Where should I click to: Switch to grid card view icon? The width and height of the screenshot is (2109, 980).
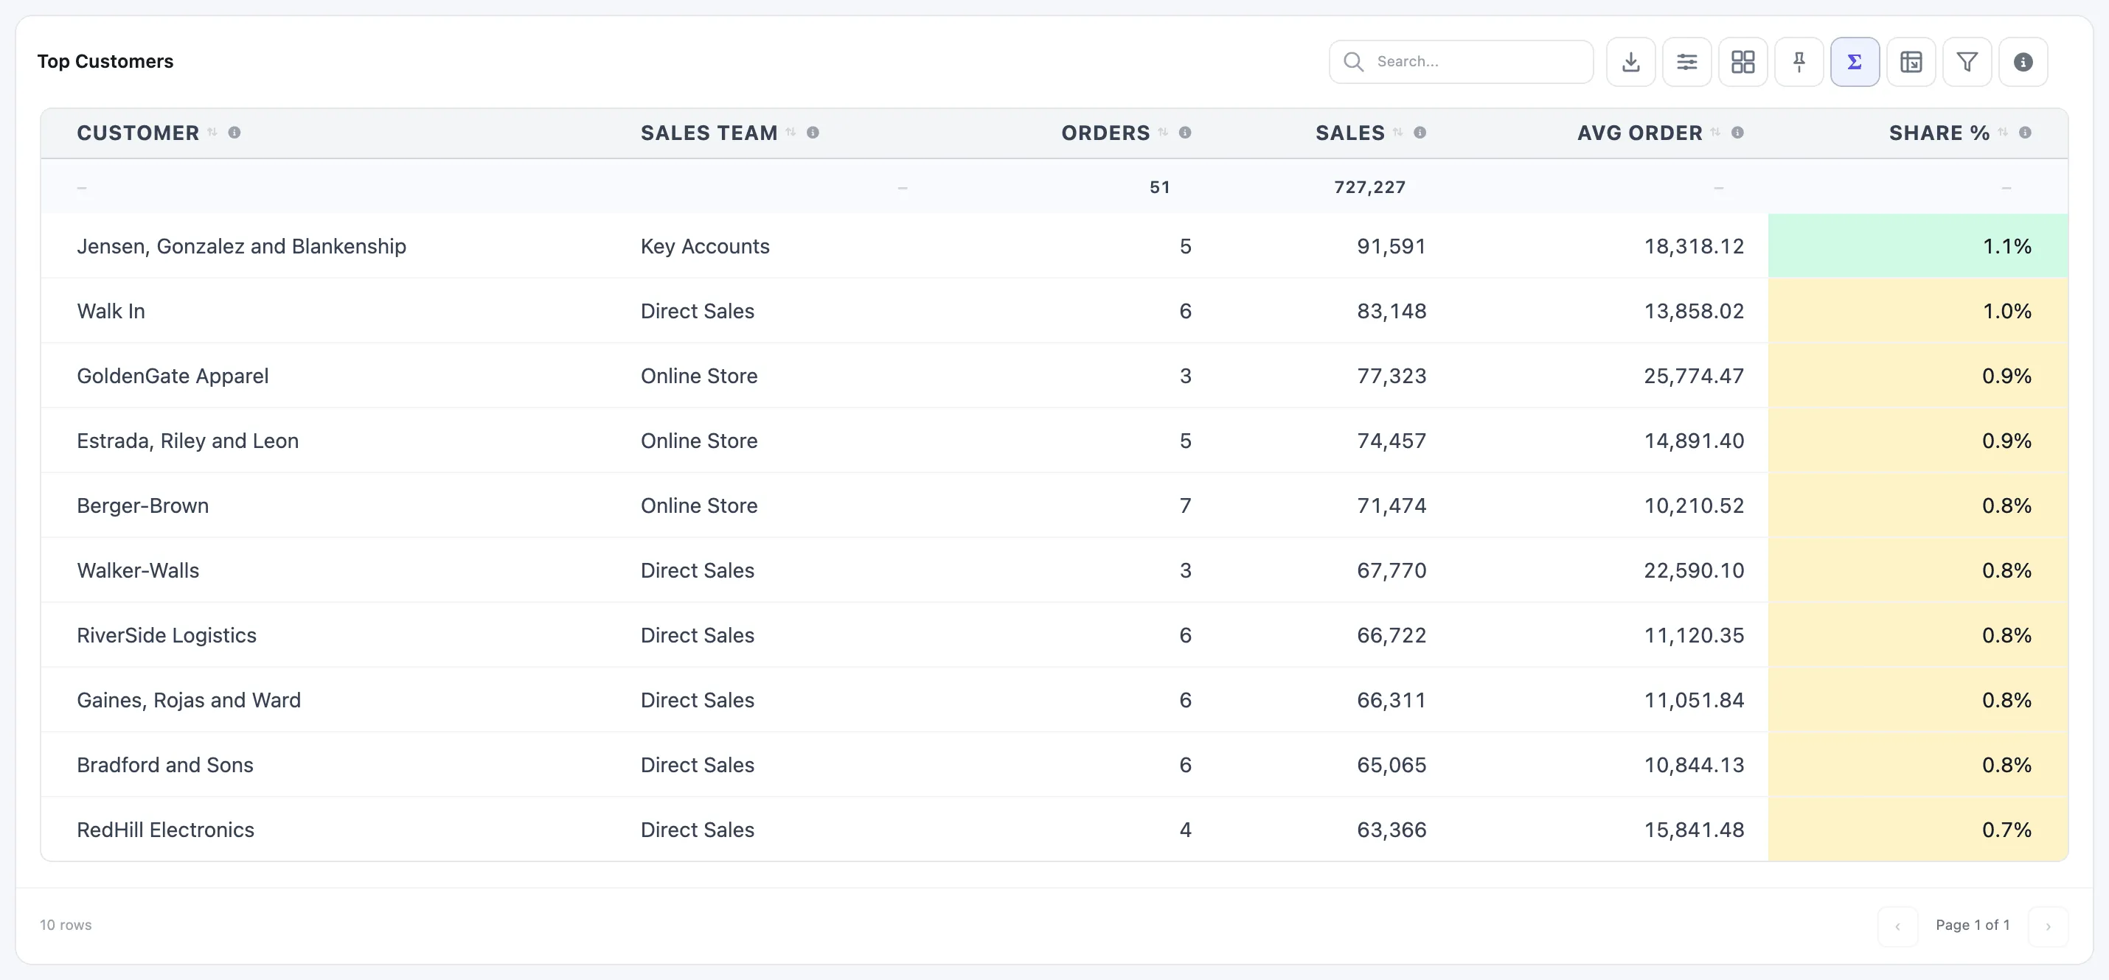(1743, 61)
